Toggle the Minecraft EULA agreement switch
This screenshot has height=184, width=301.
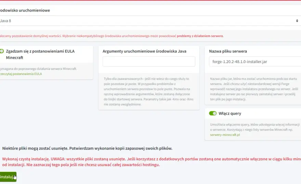(2, 51)
